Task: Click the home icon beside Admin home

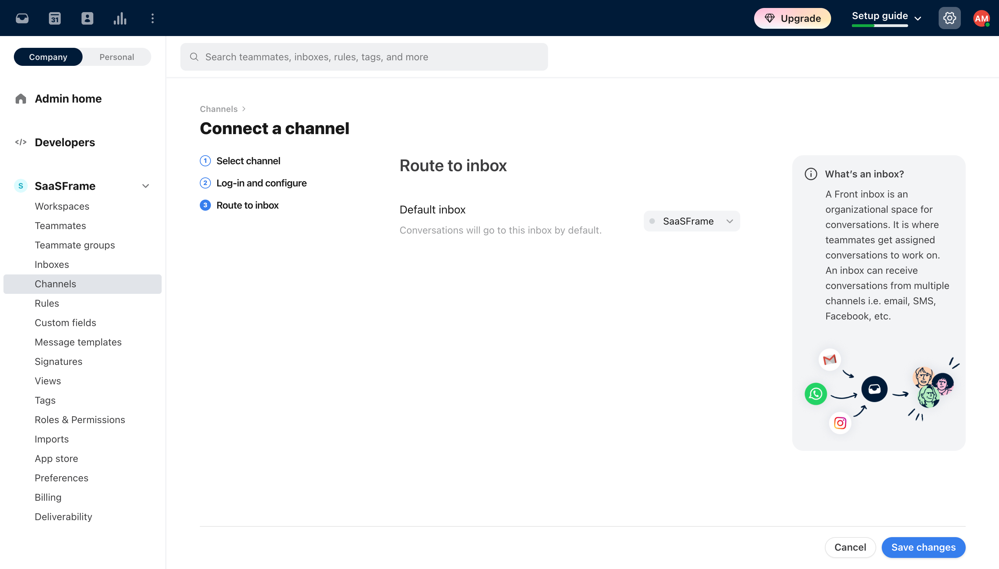Action: (21, 98)
